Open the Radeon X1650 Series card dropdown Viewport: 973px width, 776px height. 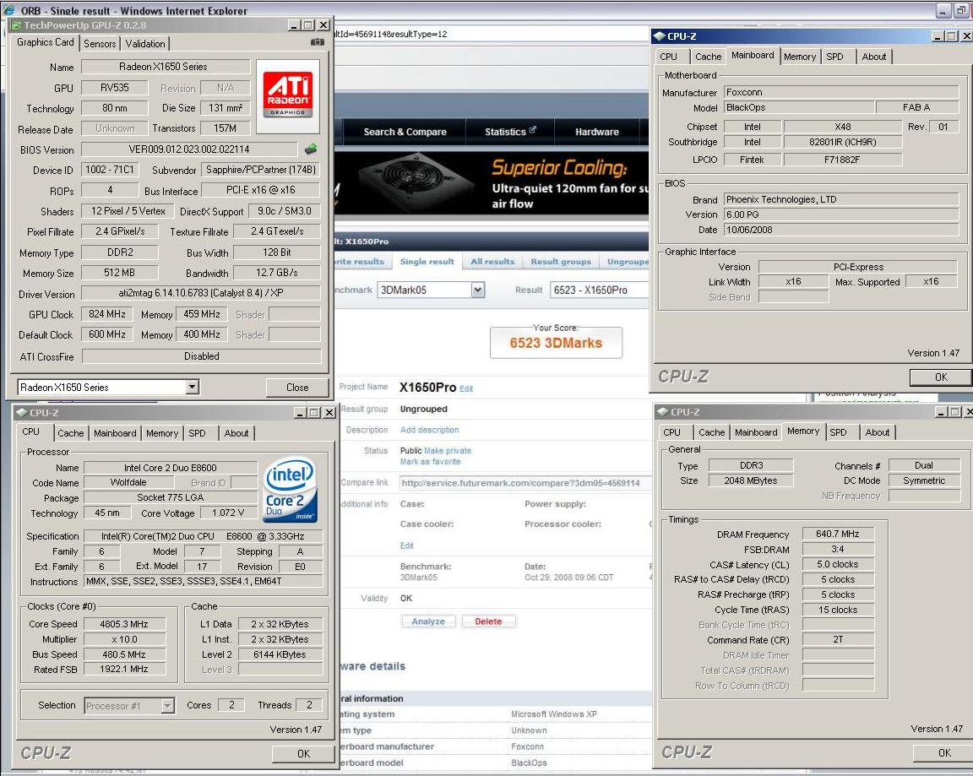pyautogui.click(x=193, y=387)
